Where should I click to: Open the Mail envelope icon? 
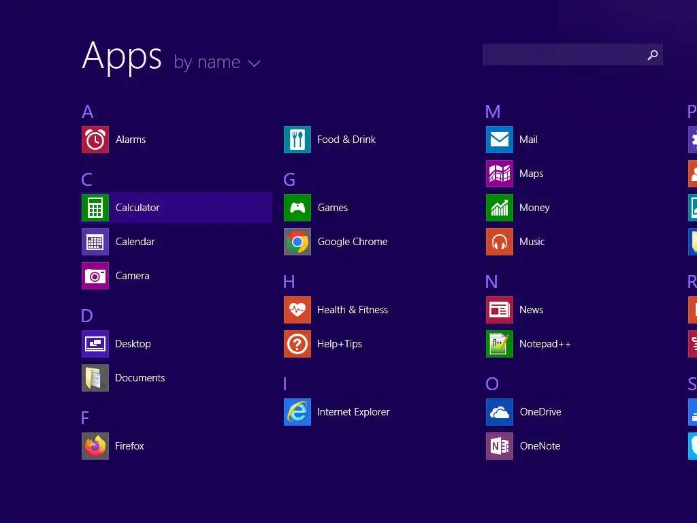500,140
